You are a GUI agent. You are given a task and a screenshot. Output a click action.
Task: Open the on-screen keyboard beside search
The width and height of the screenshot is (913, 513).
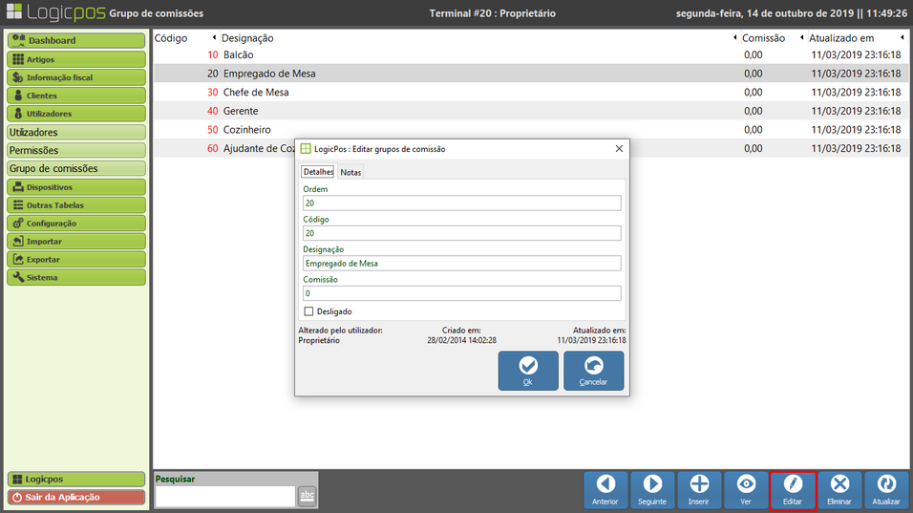(x=307, y=495)
